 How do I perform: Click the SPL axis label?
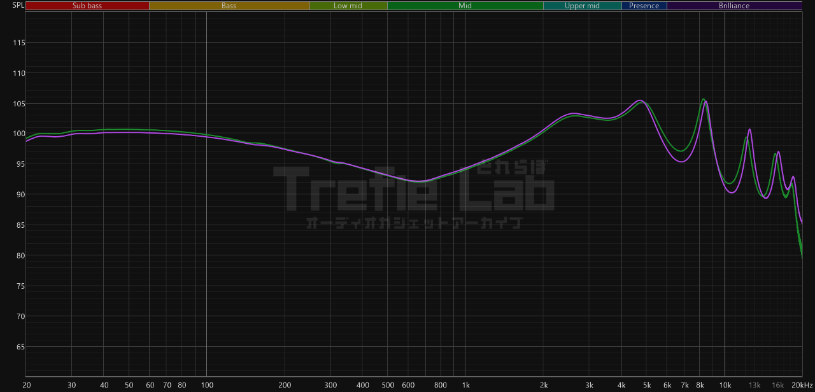click(x=18, y=6)
